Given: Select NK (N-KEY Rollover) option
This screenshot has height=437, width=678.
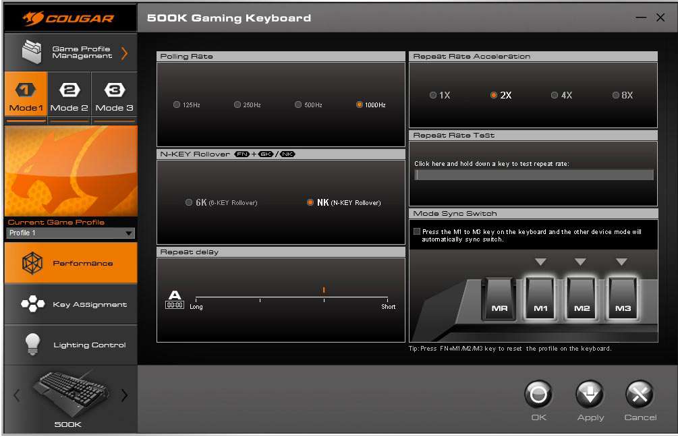Looking at the screenshot, I should pyautogui.click(x=310, y=202).
